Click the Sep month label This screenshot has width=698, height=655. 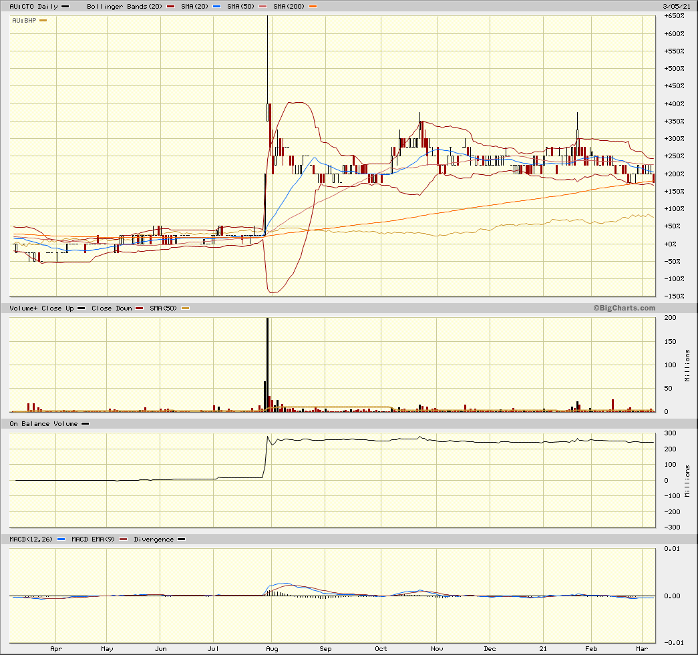coord(325,649)
